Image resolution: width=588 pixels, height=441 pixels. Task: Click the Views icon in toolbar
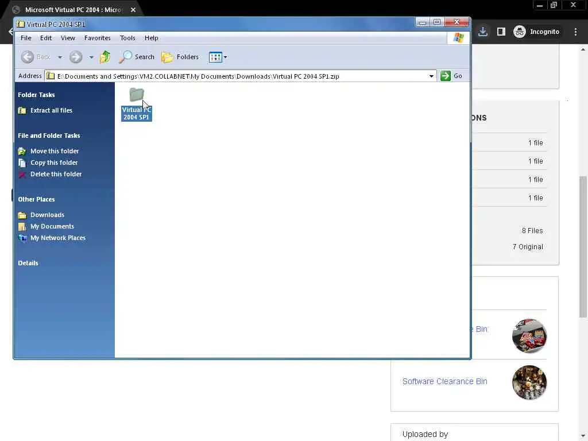(215, 57)
